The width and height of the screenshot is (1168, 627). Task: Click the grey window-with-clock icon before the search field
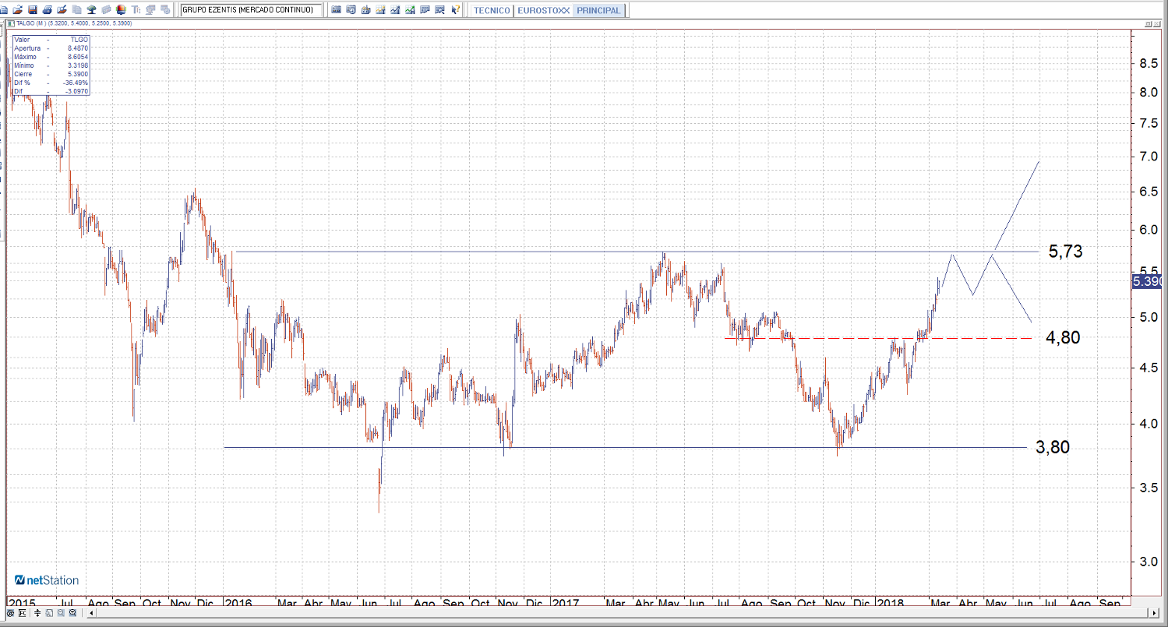click(x=167, y=10)
